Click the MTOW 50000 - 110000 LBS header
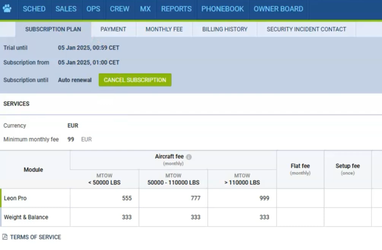The width and height of the screenshot is (382, 250). (x=173, y=179)
